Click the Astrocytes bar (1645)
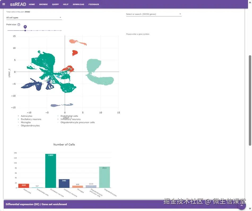Viewport: 252px width, 211px height. coord(24,186)
